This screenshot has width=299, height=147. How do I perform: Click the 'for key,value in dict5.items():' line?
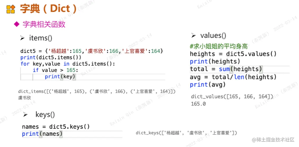68,64
